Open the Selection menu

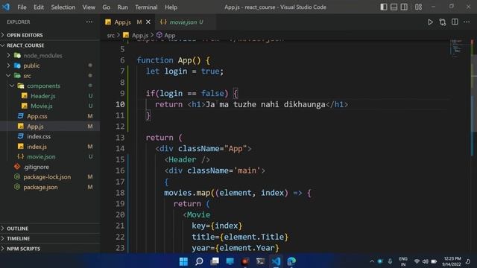[63, 7]
